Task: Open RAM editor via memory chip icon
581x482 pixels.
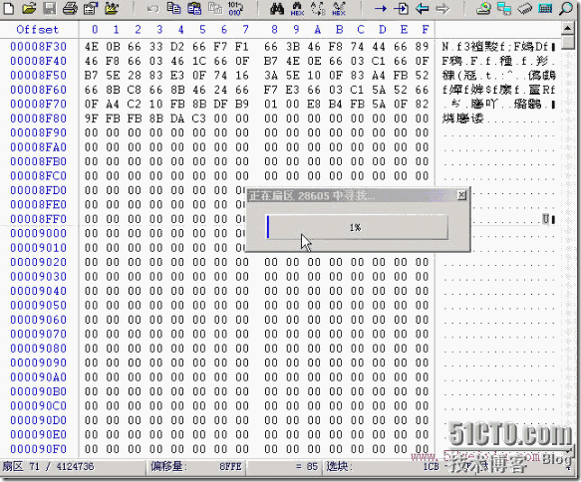Action: click(x=524, y=8)
